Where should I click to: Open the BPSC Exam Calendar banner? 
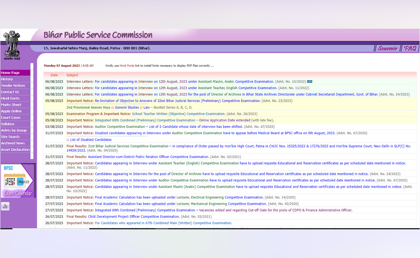(x=18, y=180)
